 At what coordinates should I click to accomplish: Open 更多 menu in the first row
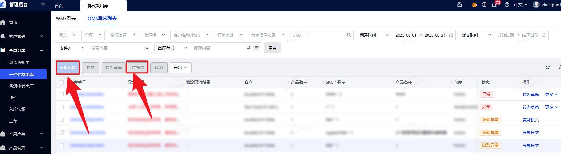click(x=551, y=95)
